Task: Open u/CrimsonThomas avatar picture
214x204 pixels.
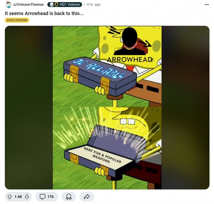Action: pyautogui.click(x=8, y=4)
